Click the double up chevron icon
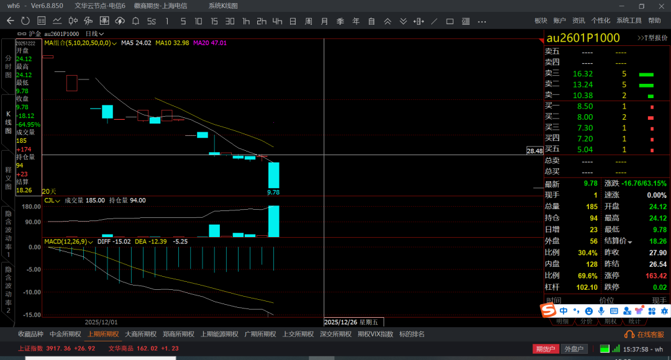This screenshot has height=360, width=671. [x=387, y=21]
